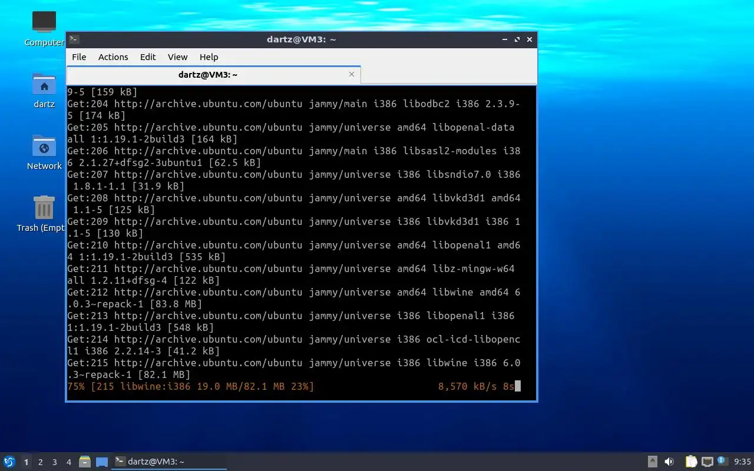Open the update notifier tray icon
The height and width of the screenshot is (471, 754).
pos(723,461)
